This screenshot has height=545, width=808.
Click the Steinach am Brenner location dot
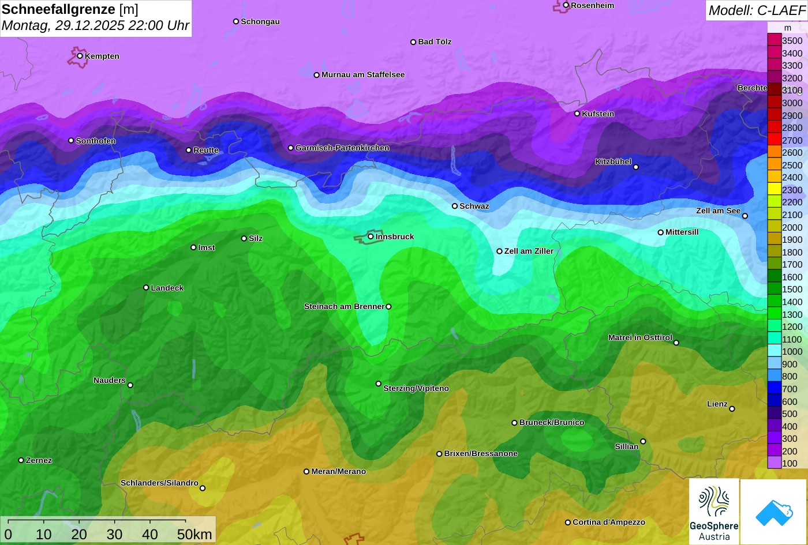pos(388,307)
